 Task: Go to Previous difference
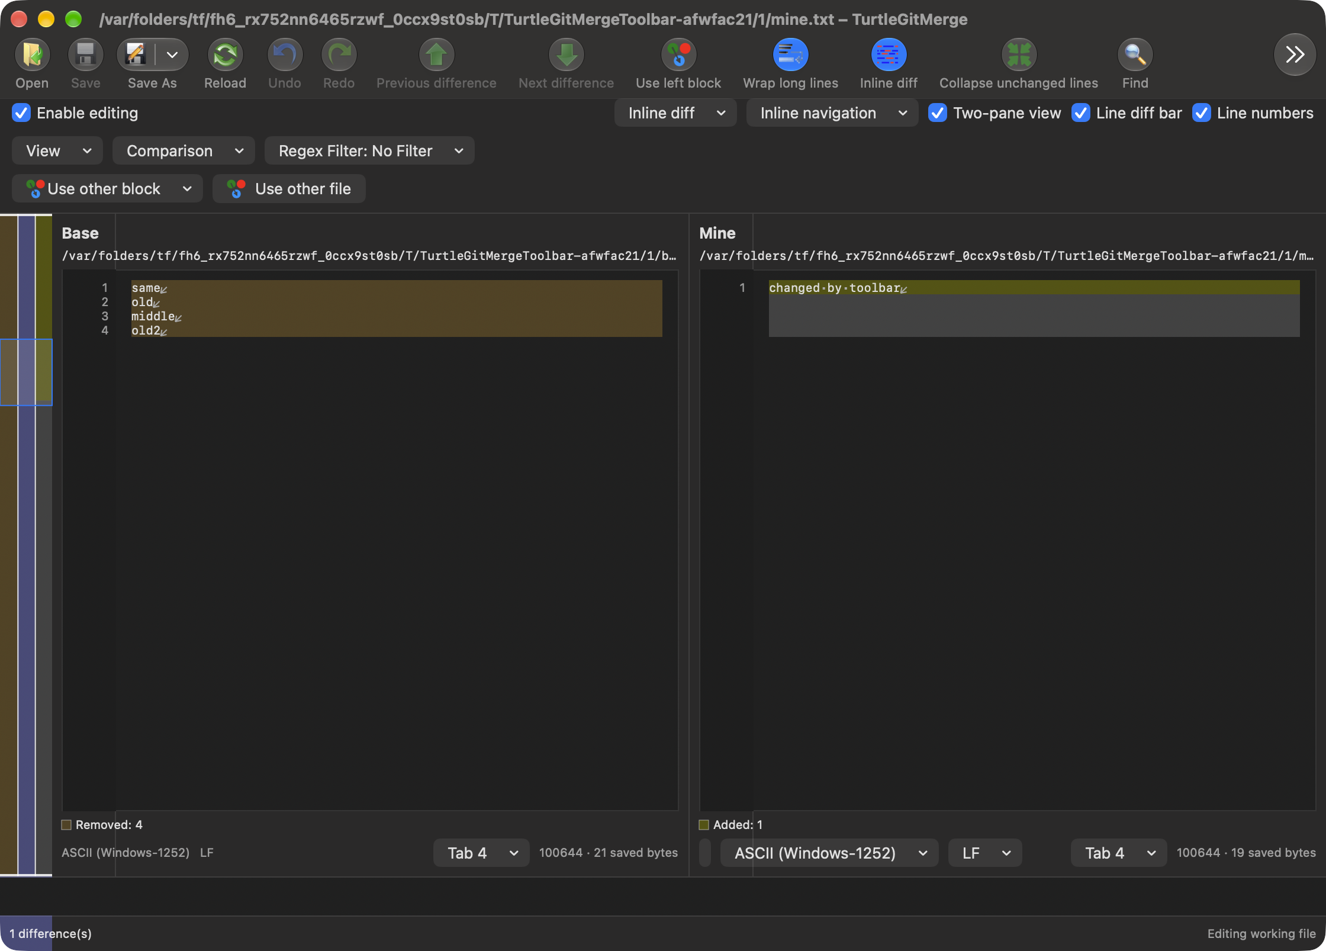click(436, 54)
